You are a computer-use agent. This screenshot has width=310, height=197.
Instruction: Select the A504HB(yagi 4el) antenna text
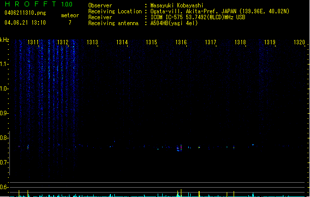coord(174,23)
